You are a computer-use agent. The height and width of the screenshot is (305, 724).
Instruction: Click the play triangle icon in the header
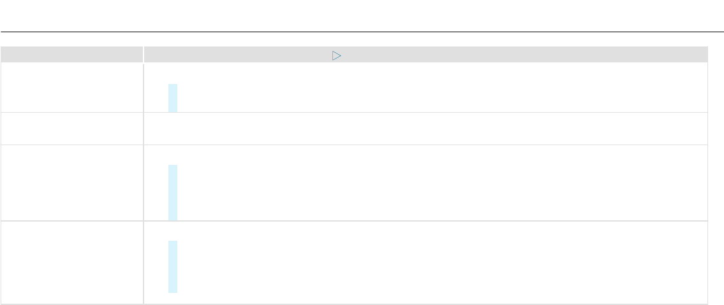click(x=336, y=56)
